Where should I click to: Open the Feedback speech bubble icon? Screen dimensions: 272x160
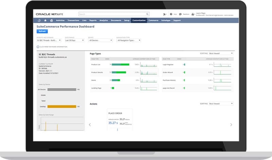[180, 14]
